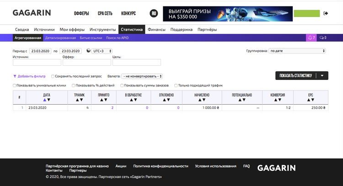343x186 pixels.
Task: Toggle Только подходящий трафик checkbox
Action: click(x=176, y=85)
